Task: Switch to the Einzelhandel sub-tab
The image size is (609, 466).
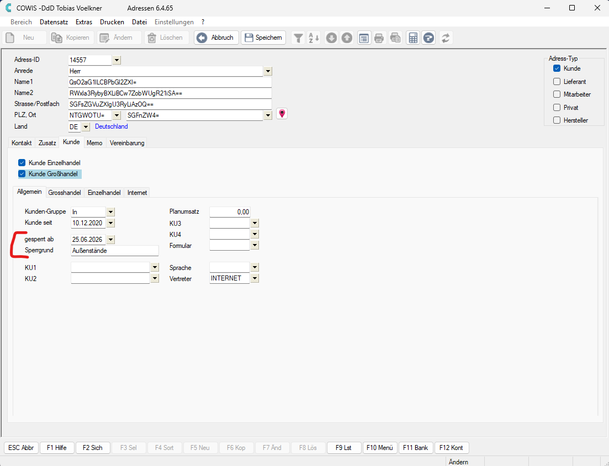Action: pos(104,193)
